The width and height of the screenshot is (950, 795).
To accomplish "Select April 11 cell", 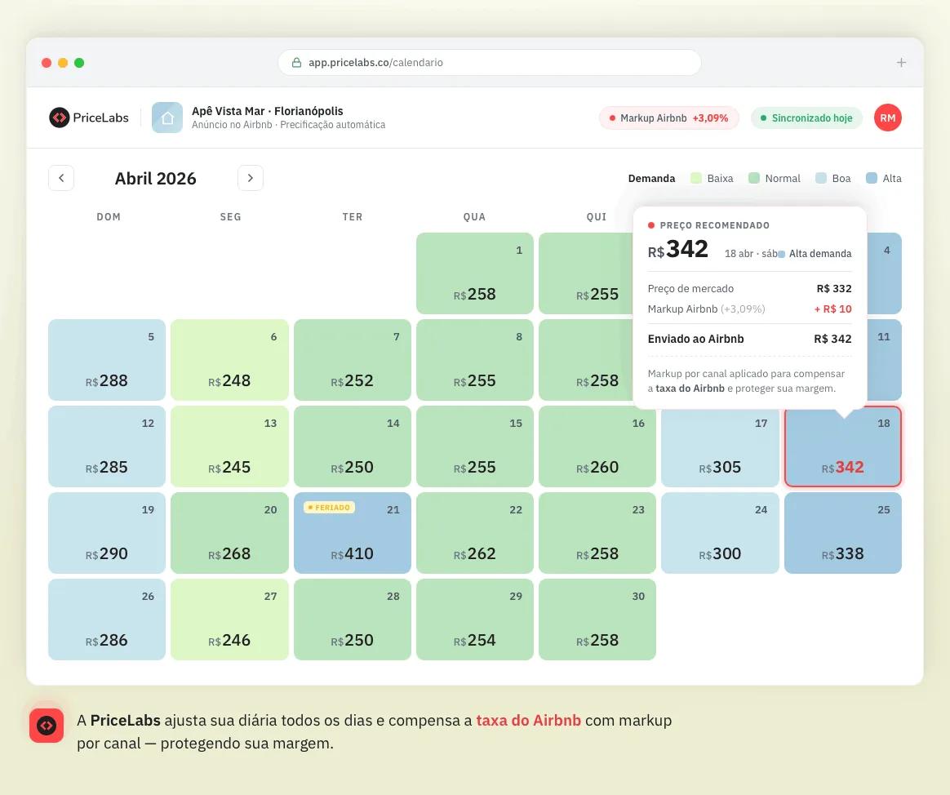I will (x=885, y=360).
